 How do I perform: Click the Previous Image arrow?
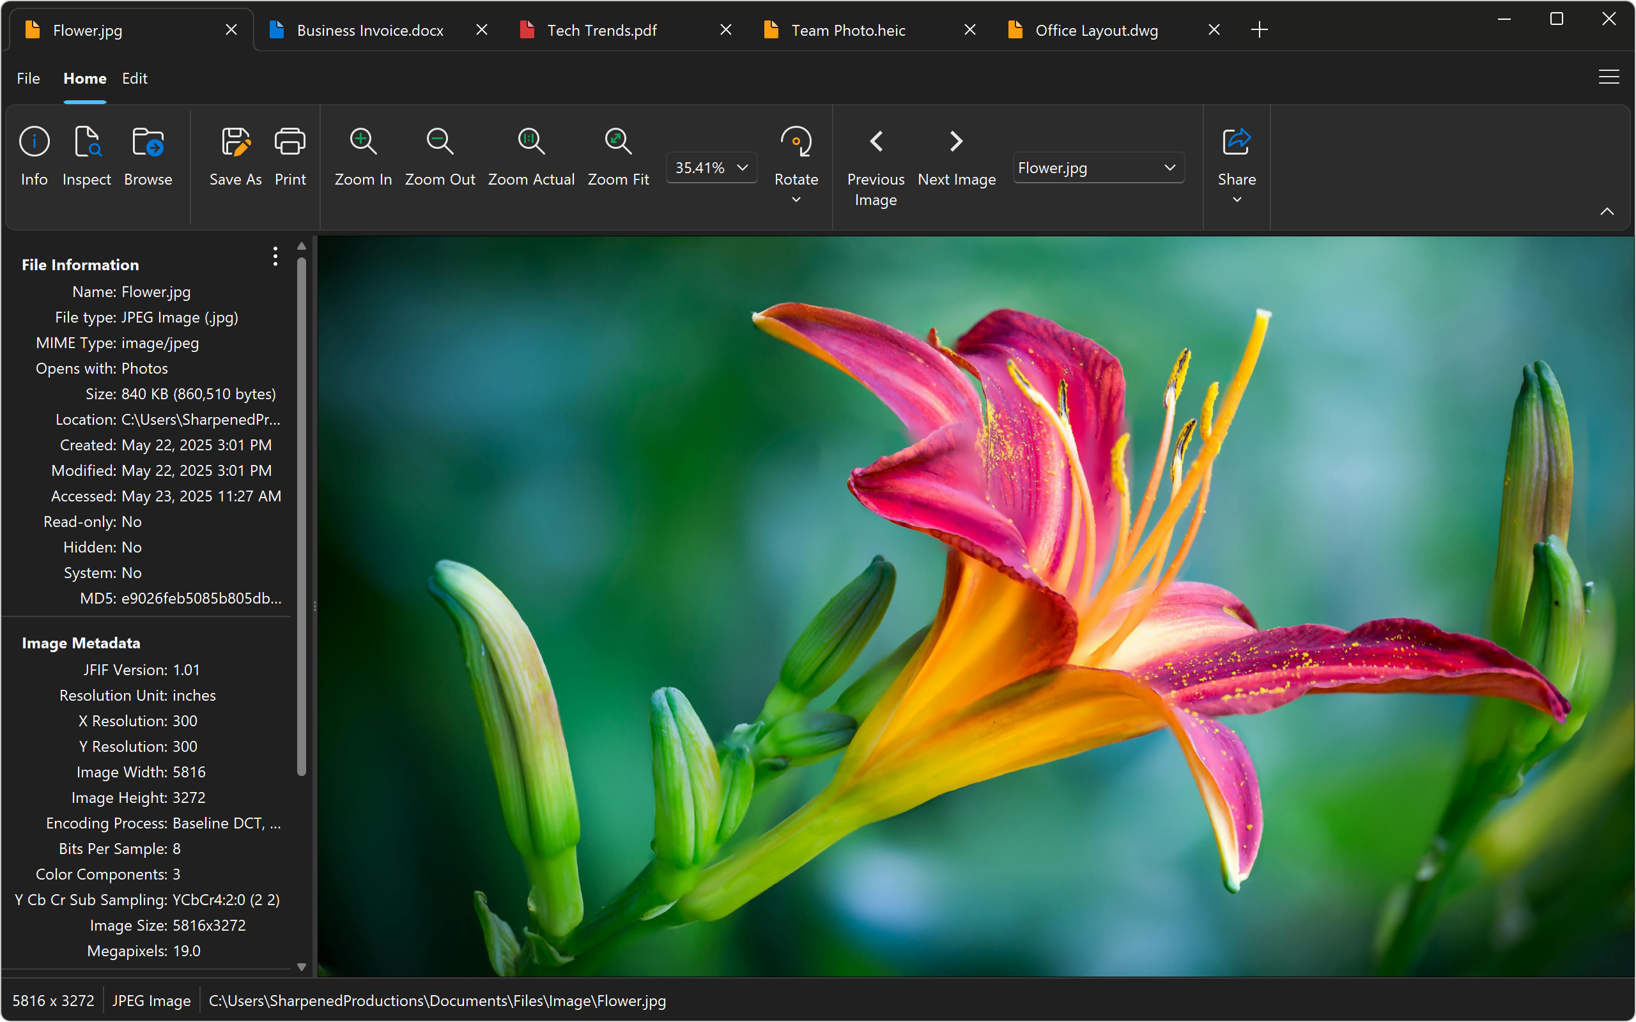(876, 142)
